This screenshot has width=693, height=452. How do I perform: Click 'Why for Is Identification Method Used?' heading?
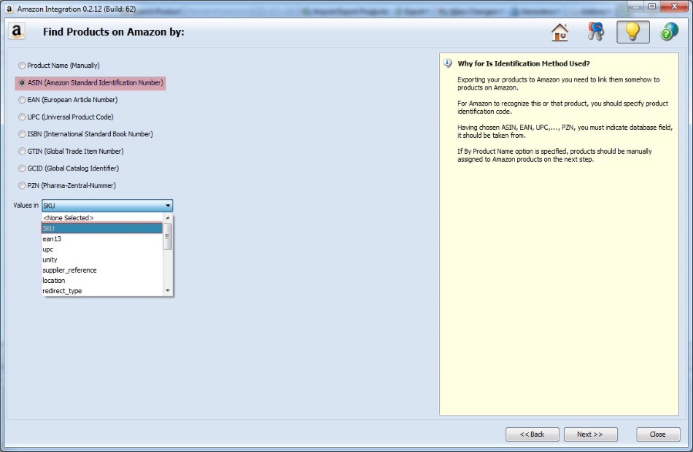(x=524, y=63)
